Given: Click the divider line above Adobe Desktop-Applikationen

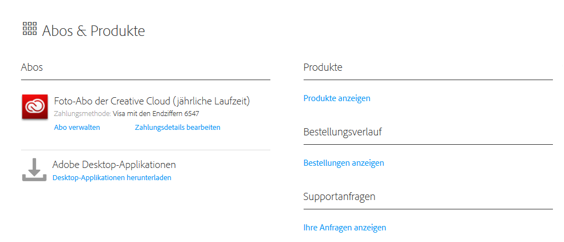Looking at the screenshot, I should 146,150.
